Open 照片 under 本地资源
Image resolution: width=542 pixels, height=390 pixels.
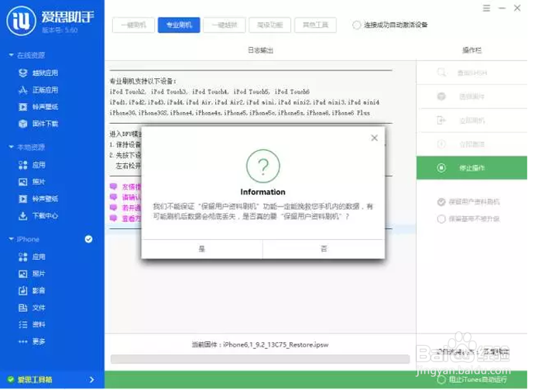pyautogui.click(x=32, y=182)
